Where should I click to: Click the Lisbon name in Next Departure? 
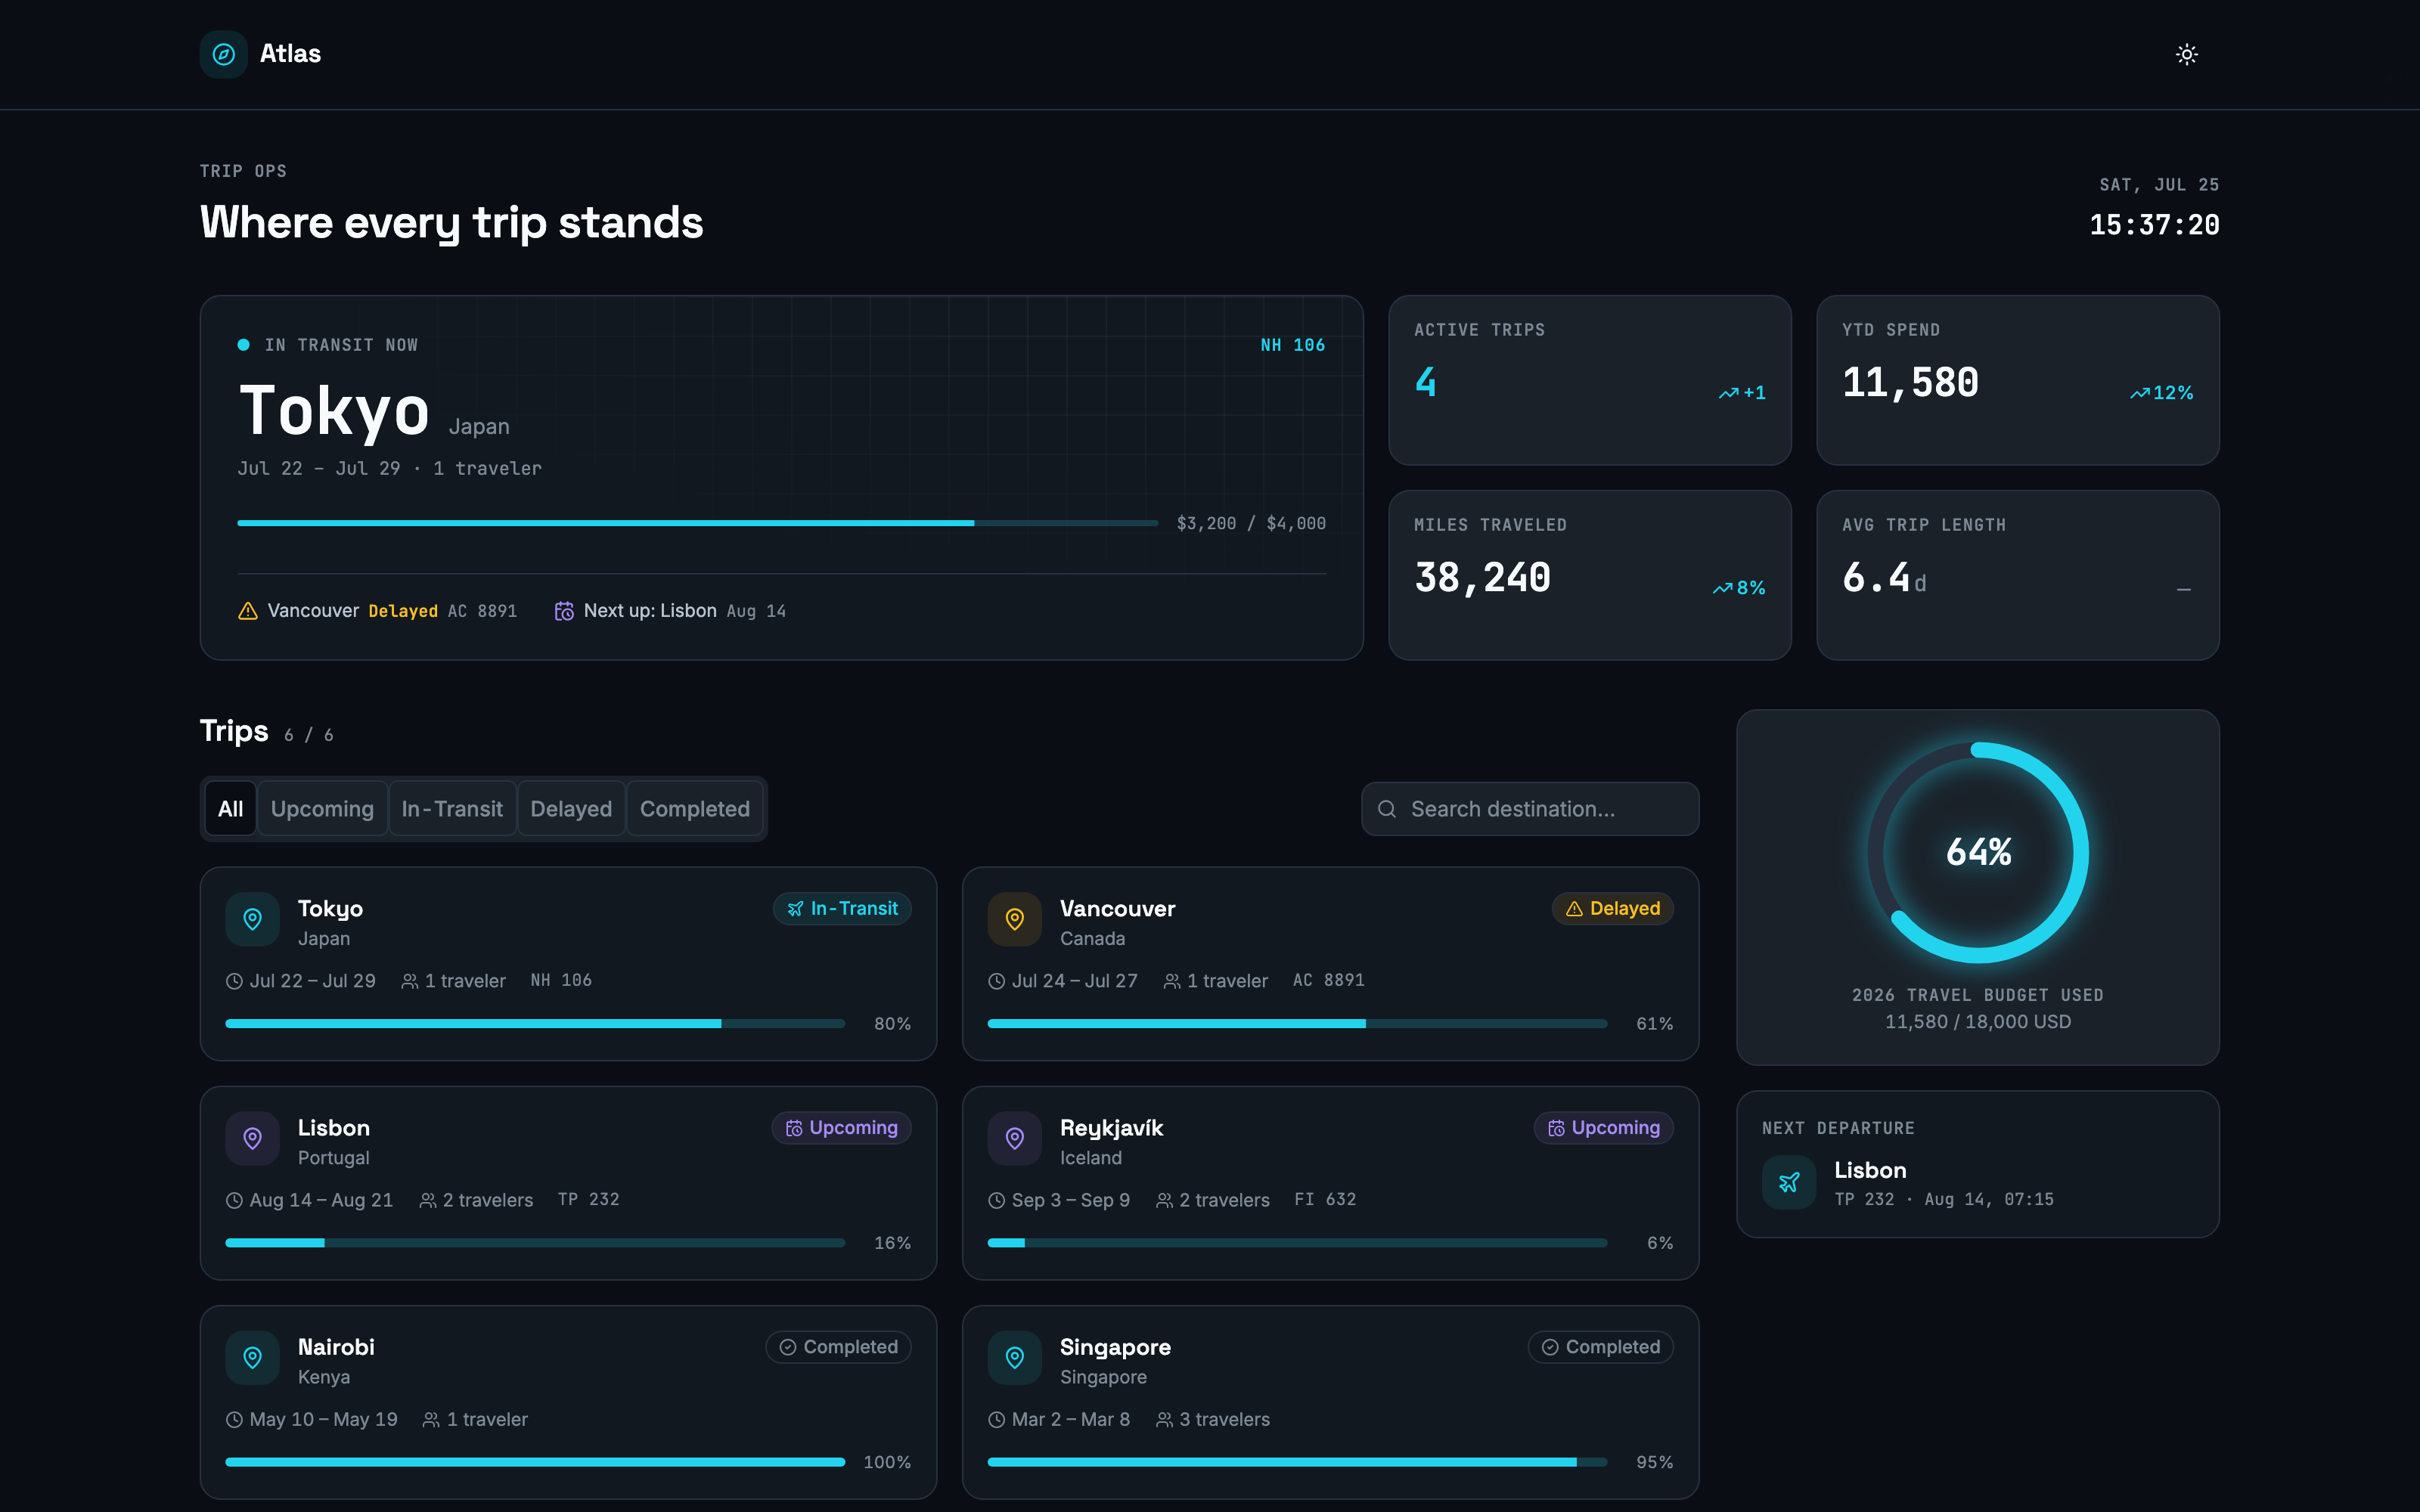pyautogui.click(x=1870, y=1170)
